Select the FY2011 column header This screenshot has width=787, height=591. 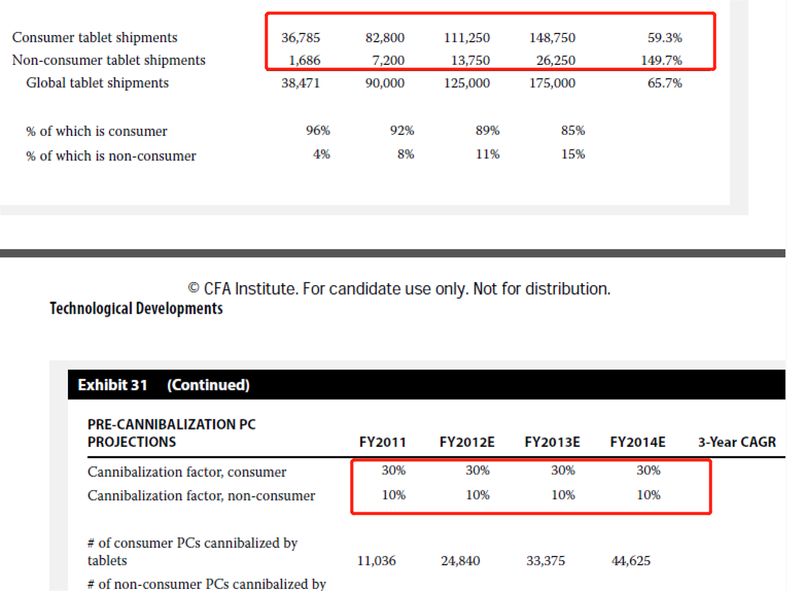[382, 442]
